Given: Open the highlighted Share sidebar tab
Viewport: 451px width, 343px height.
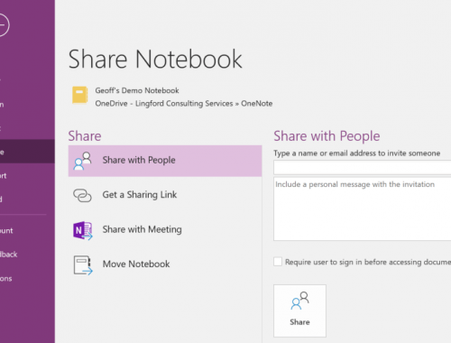Looking at the screenshot, I should (x=27, y=152).
